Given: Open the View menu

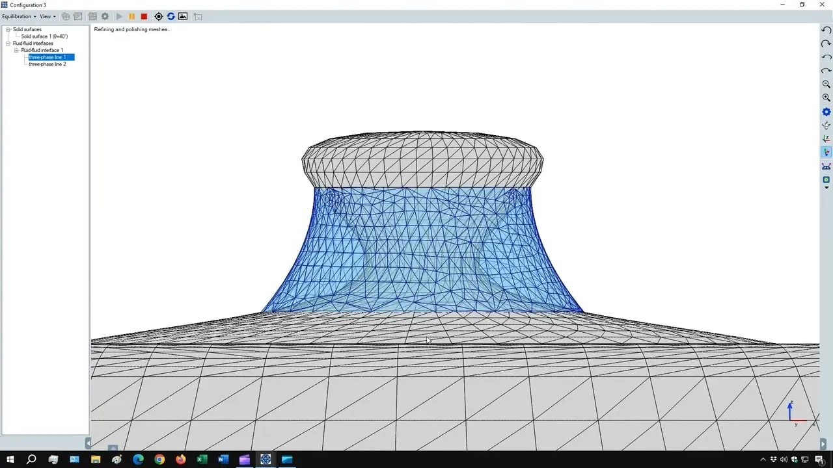Looking at the screenshot, I should click(x=44, y=16).
